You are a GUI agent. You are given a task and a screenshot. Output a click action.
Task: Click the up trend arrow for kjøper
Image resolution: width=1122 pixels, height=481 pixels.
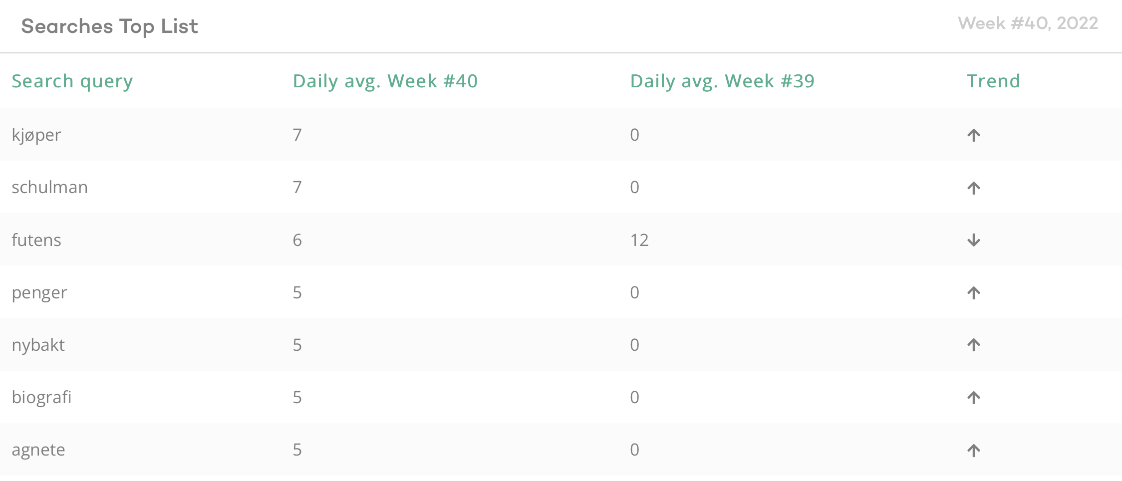pos(973,135)
